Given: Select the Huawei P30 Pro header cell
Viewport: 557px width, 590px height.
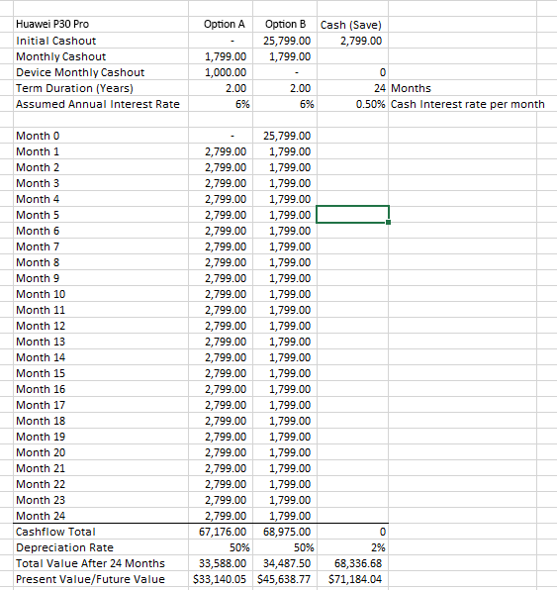Looking at the screenshot, I should [x=101, y=24].
